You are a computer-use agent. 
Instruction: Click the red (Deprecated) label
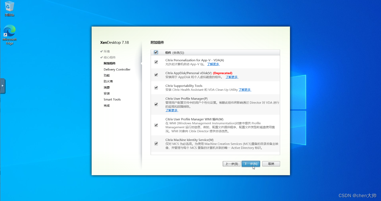point(223,73)
